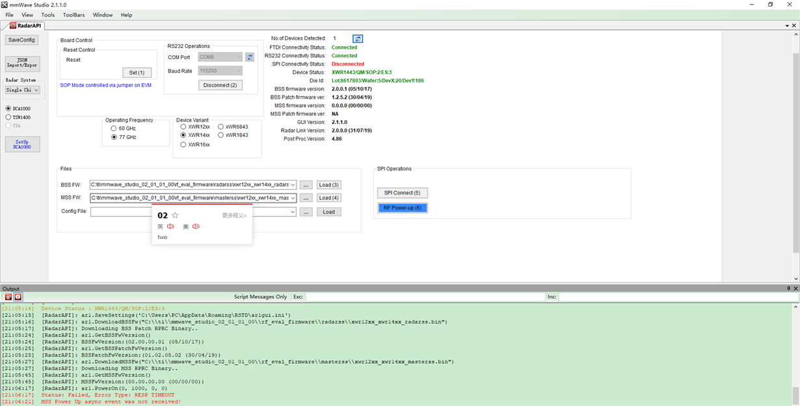The height and width of the screenshot is (406, 800).
Task: Click the RF Power-up (6) button
Action: point(402,208)
